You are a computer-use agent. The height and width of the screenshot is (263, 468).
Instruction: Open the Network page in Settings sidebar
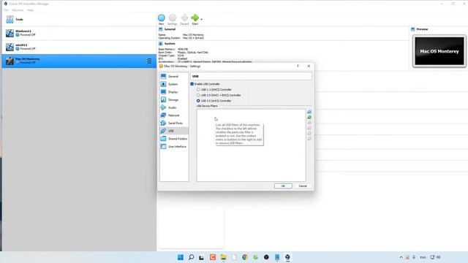point(173,115)
